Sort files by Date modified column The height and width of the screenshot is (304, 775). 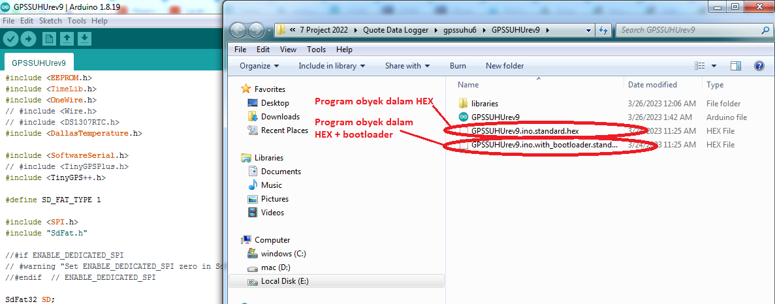coord(652,85)
